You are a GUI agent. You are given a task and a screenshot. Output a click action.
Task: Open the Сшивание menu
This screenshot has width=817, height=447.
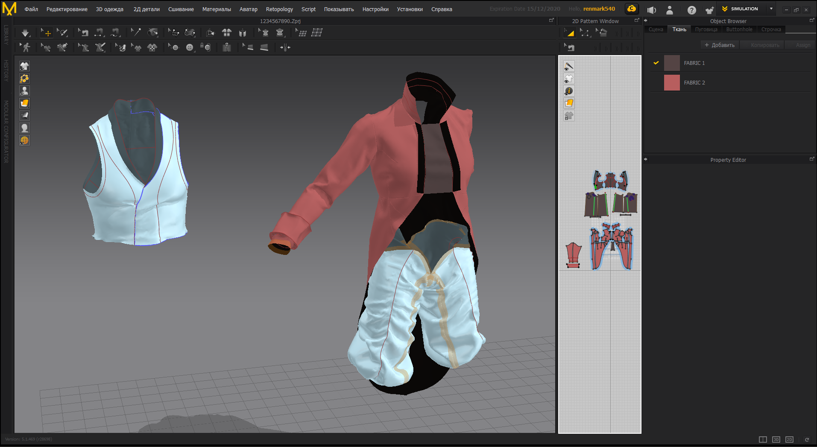[181, 9]
